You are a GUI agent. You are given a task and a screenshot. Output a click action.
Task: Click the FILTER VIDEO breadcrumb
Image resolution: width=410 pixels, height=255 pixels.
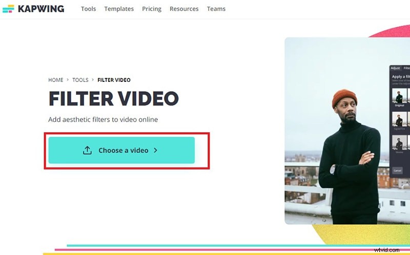(x=114, y=80)
